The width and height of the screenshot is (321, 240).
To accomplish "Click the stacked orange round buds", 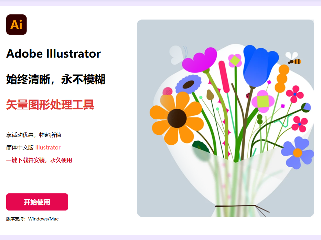I will click(282, 79).
